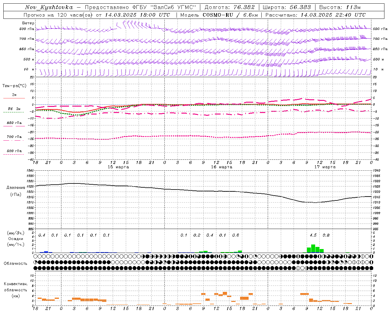Click the left 850 гПа wind row label

[x=27, y=49]
